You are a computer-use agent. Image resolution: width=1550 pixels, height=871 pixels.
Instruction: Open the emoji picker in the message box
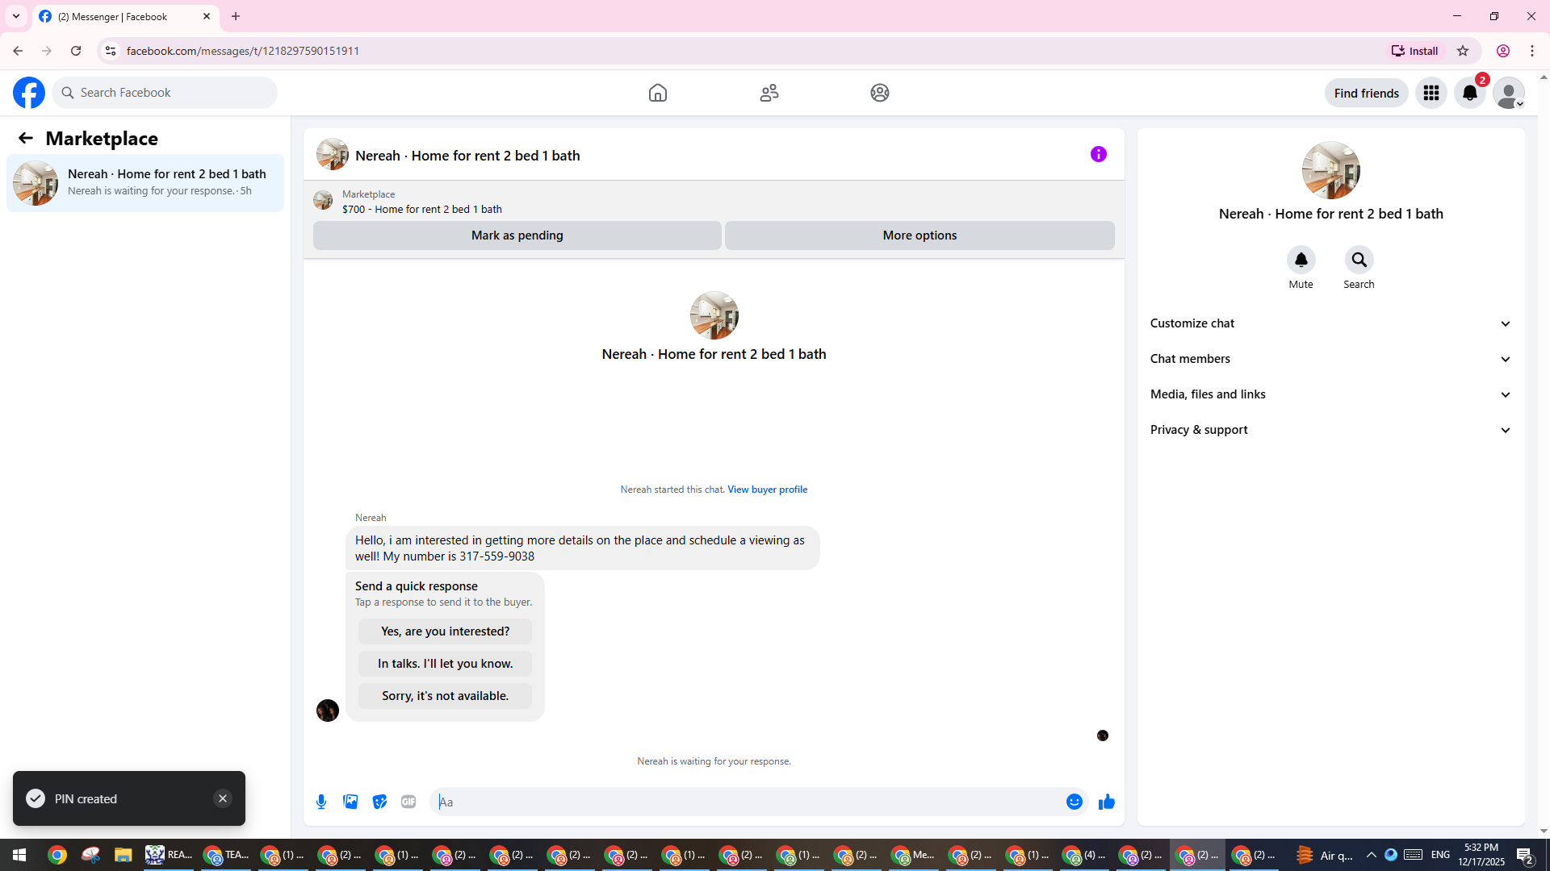1074,802
